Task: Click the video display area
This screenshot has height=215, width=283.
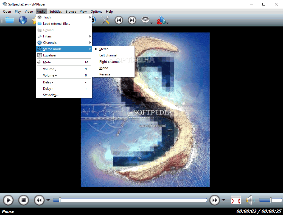Action: [x=145, y=110]
